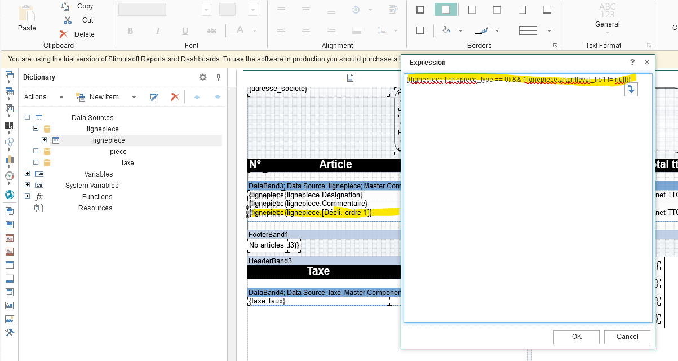The width and height of the screenshot is (678, 361).
Task: Toggle the bottom border
Action: pyautogui.click(x=547, y=10)
